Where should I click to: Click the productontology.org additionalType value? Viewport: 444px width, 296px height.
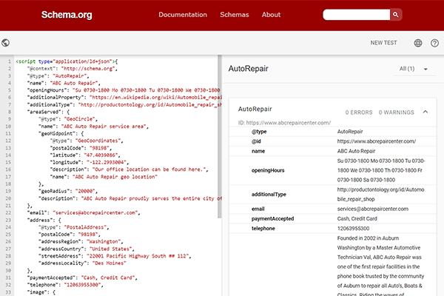click(380, 195)
